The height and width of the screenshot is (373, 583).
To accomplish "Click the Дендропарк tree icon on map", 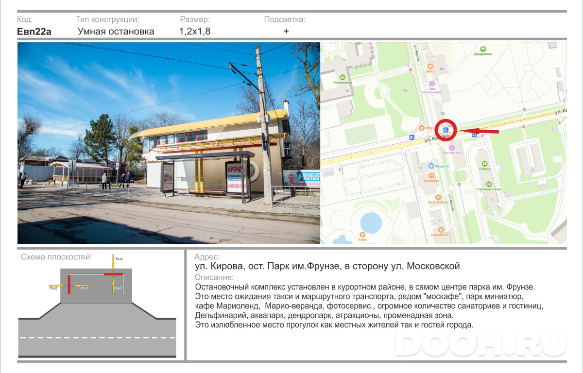I will point(483,49).
